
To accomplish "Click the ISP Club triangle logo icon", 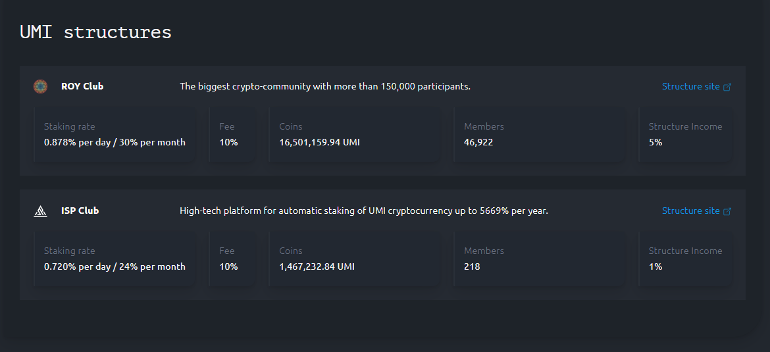I will point(40,211).
